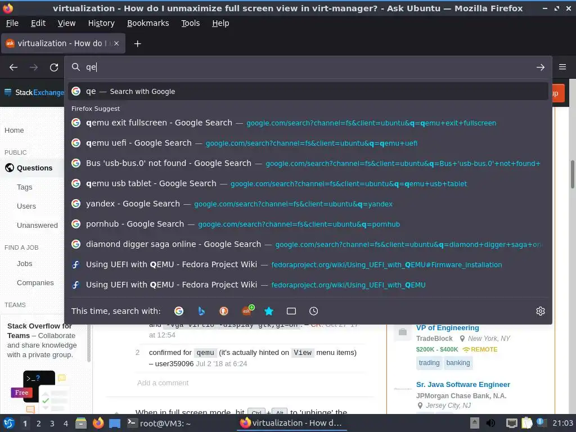
Task: Click the taskbar clock showing 21:03
Action: [562, 423]
